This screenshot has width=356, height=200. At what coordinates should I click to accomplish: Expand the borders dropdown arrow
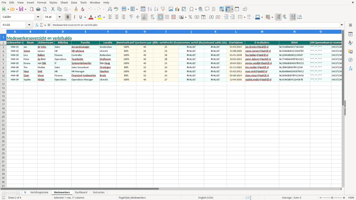click(244, 17)
